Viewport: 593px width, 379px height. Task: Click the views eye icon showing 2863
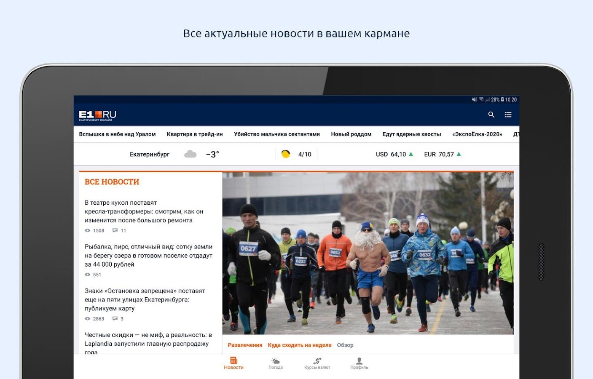[88, 319]
